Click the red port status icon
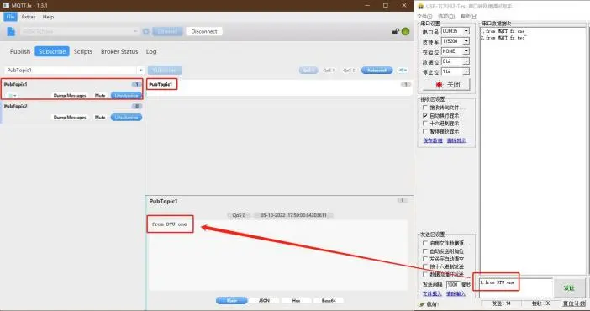The height and width of the screenshot is (311, 590). point(439,84)
